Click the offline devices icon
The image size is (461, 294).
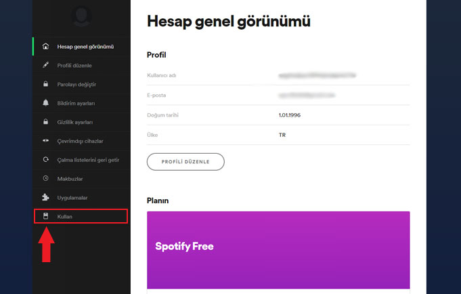(x=45, y=141)
